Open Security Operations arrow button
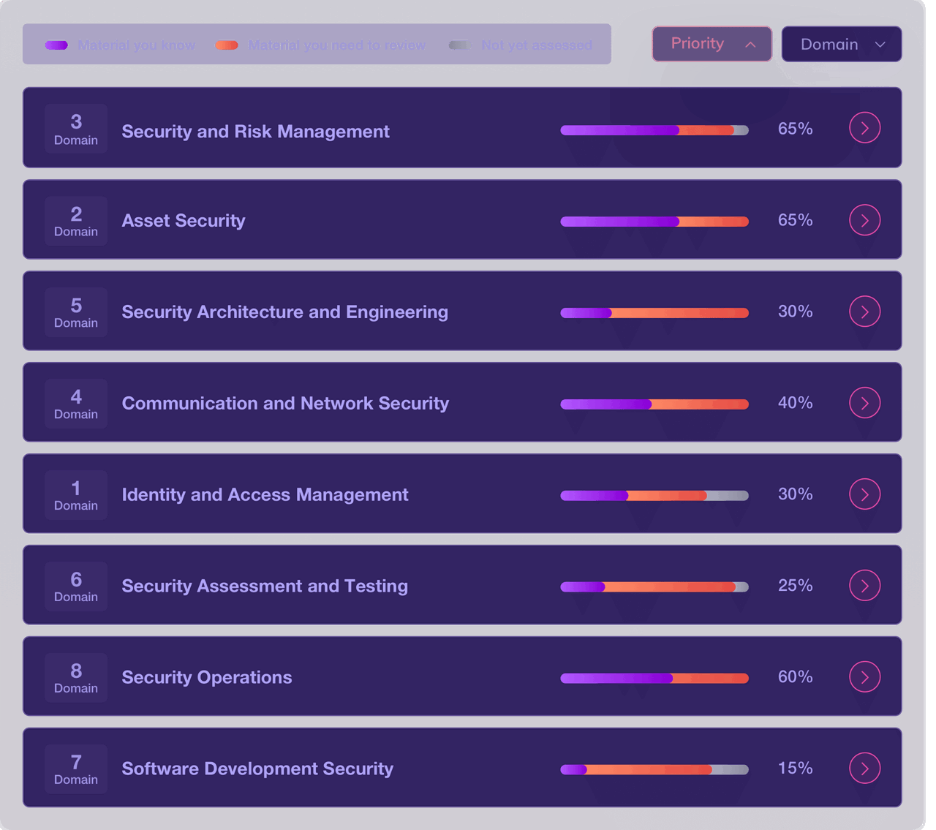This screenshot has height=830, width=936. click(x=864, y=677)
